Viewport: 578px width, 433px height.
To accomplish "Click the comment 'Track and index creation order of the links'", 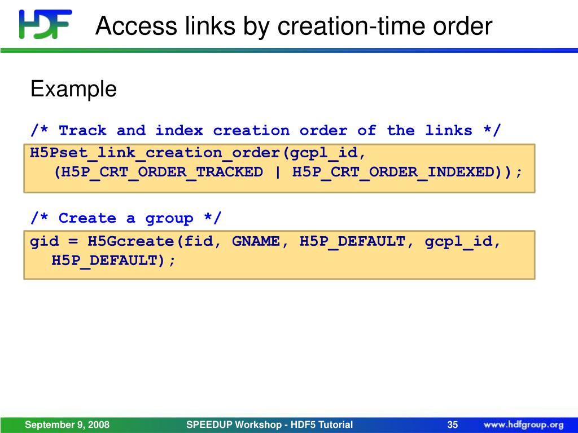I will click(265, 130).
